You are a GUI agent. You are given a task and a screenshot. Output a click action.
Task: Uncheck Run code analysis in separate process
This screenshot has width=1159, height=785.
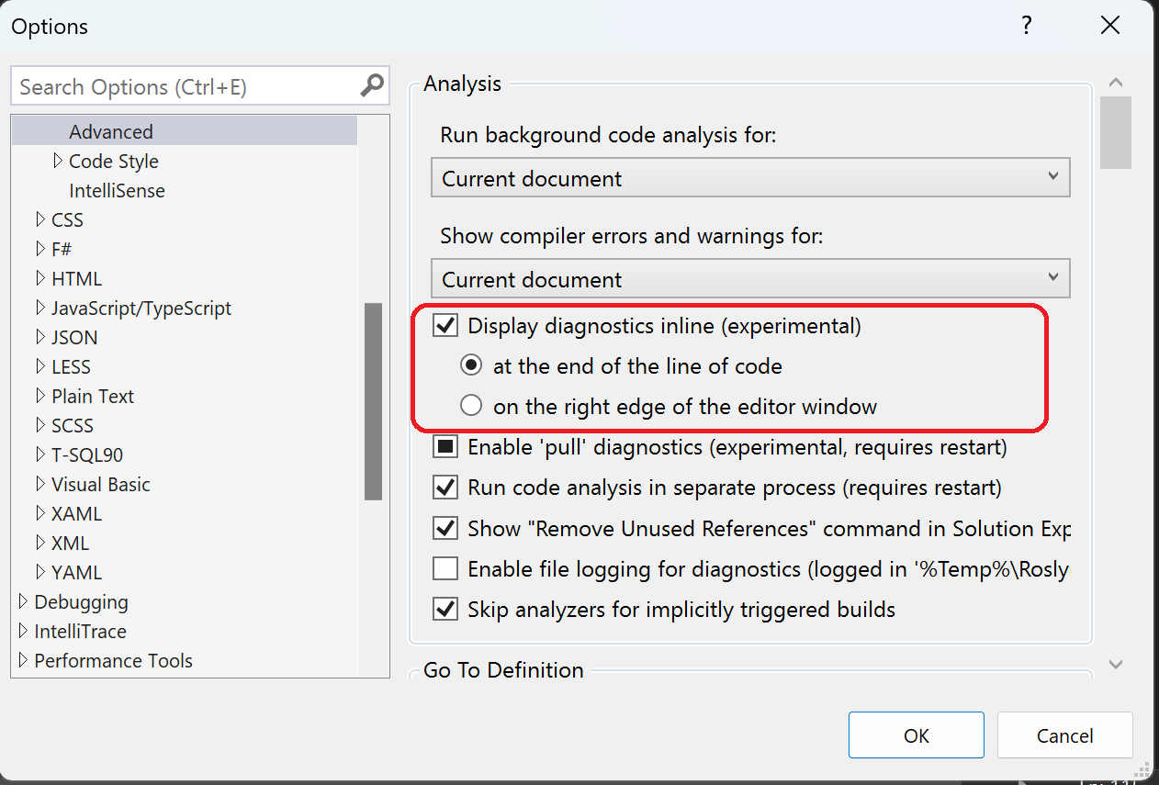click(x=444, y=488)
